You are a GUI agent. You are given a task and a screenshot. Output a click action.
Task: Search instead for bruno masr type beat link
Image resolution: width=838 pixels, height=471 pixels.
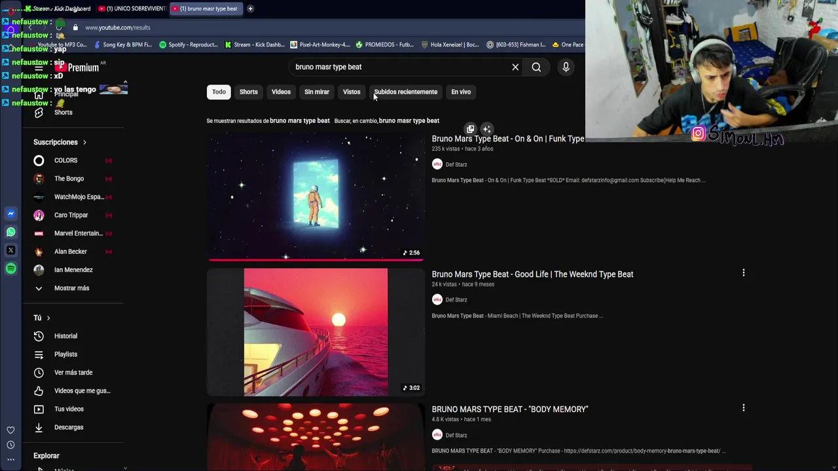pos(409,120)
